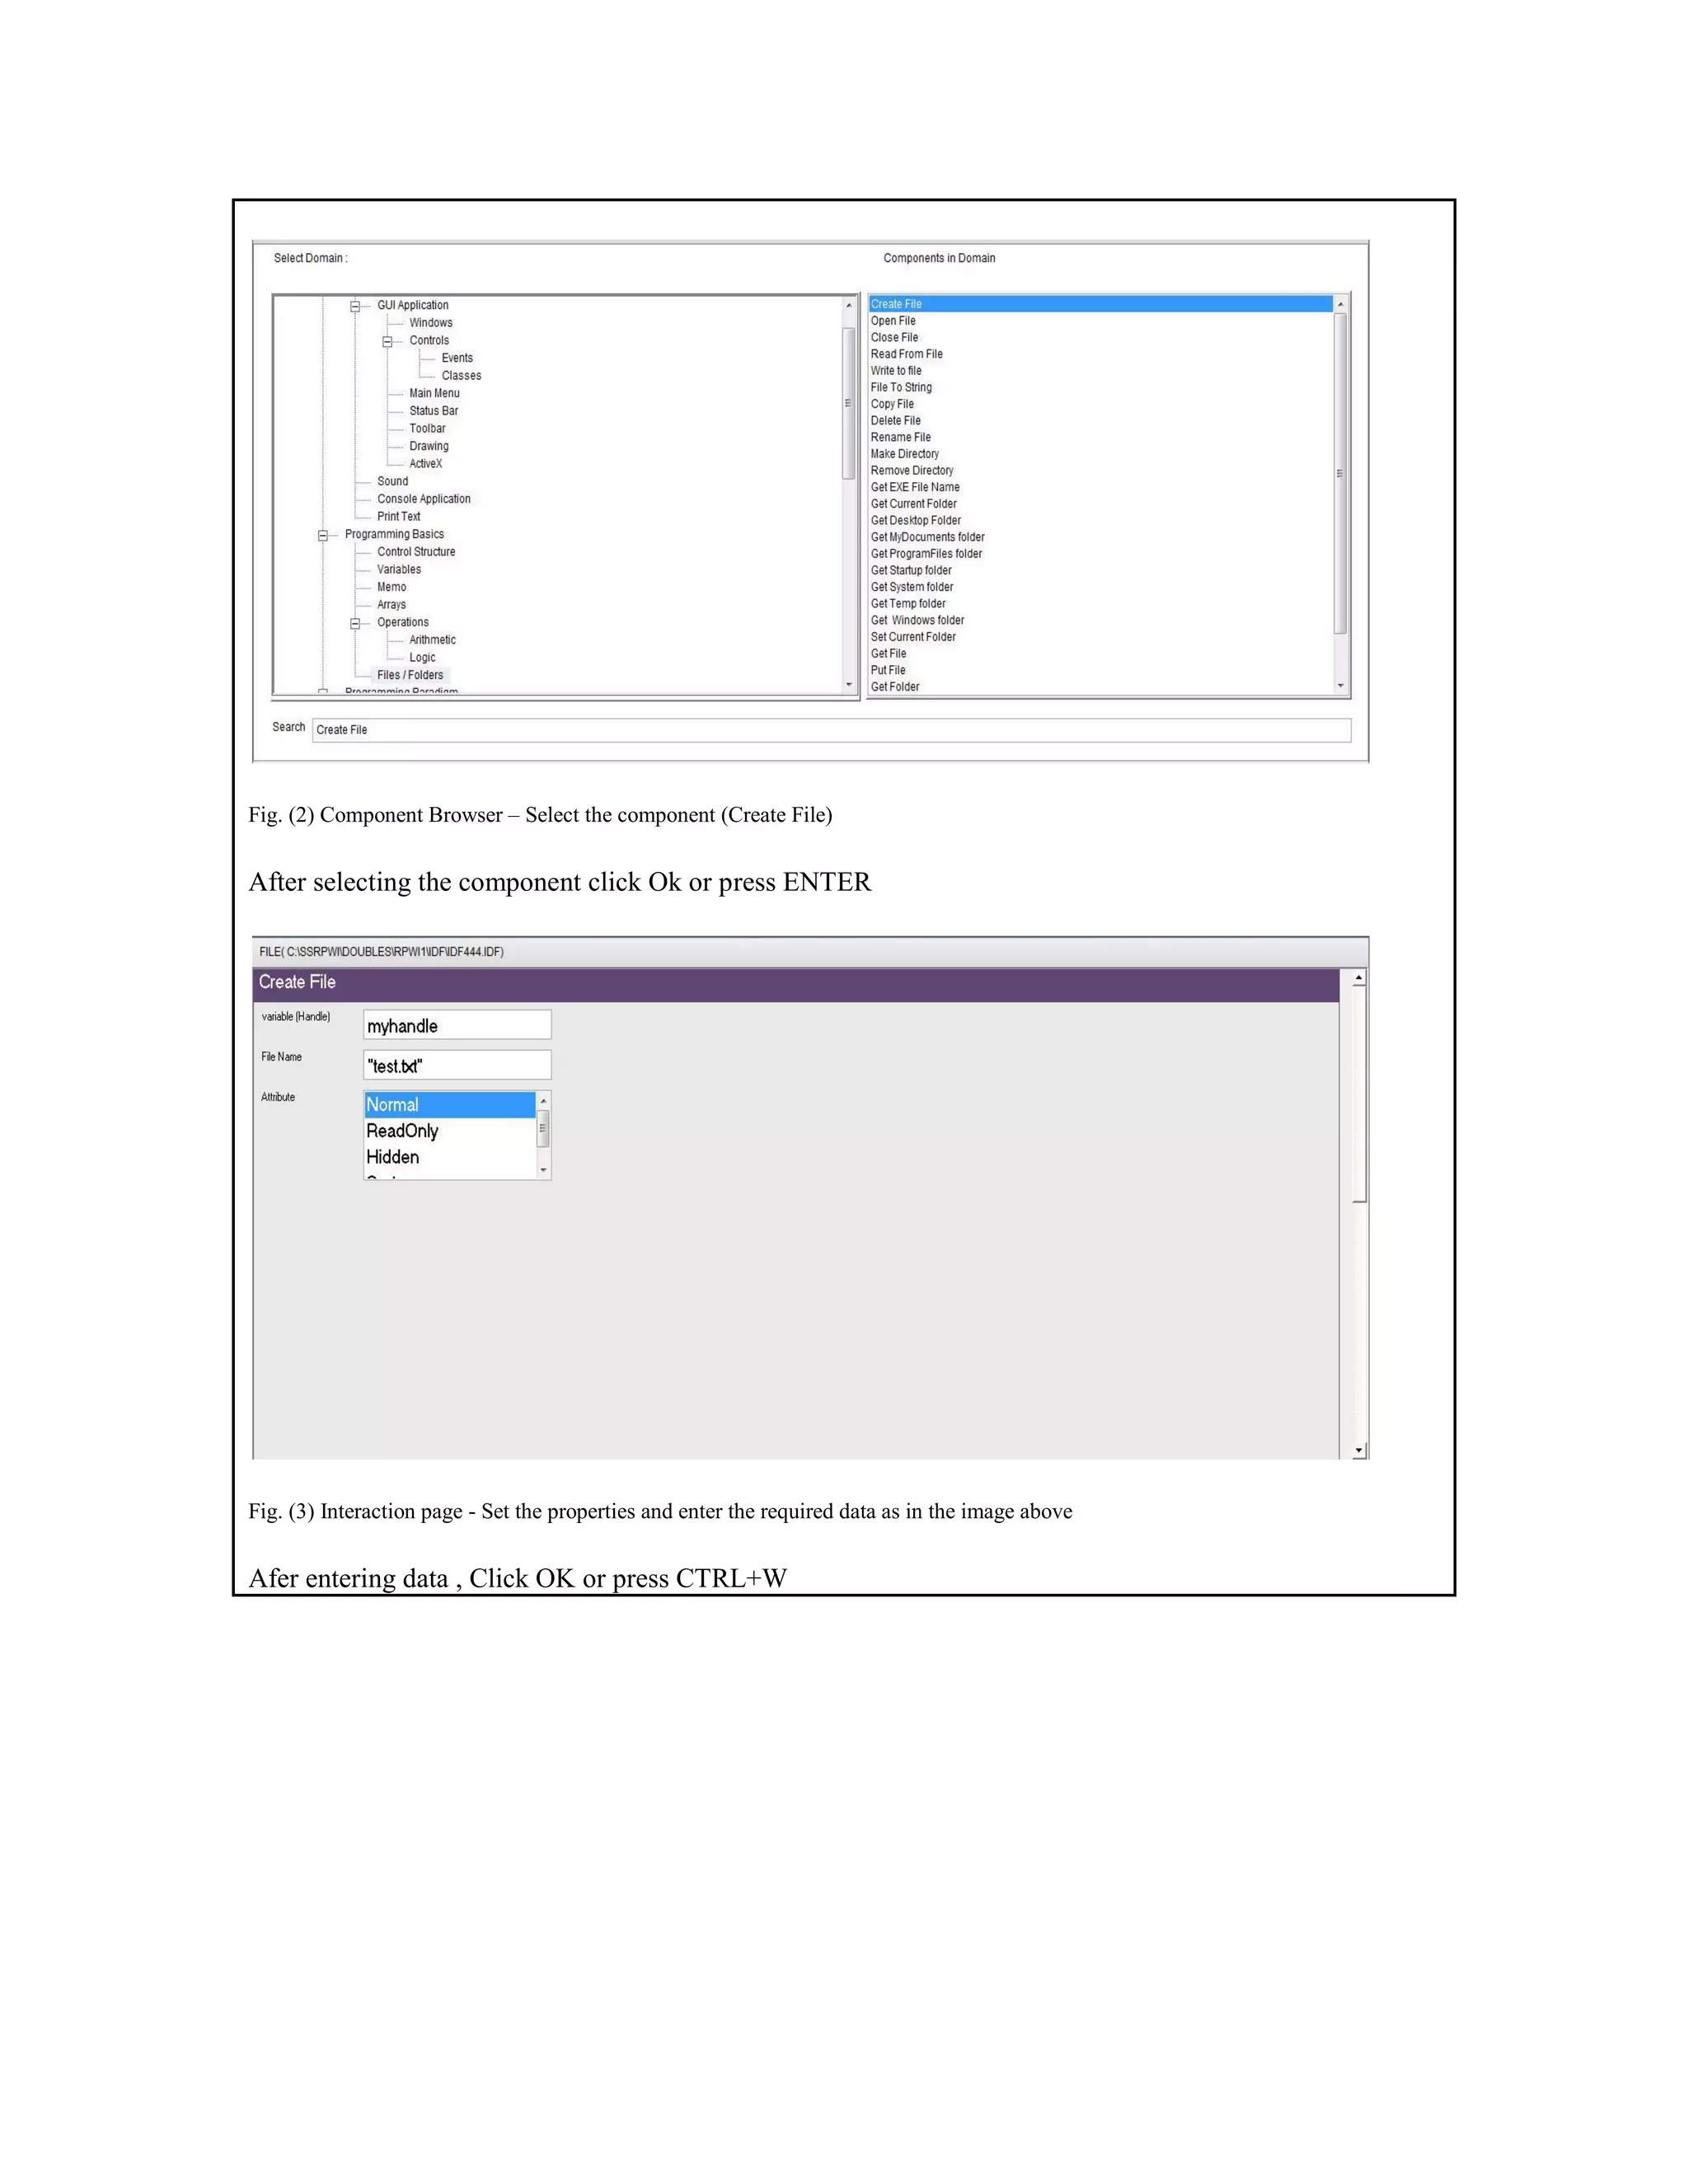
Task: Click the variable (Handle) input field
Action: pyautogui.click(x=457, y=1025)
